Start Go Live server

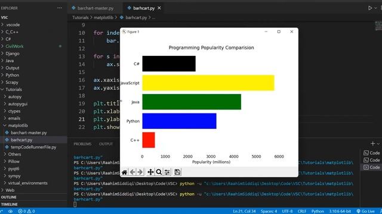[365, 212]
